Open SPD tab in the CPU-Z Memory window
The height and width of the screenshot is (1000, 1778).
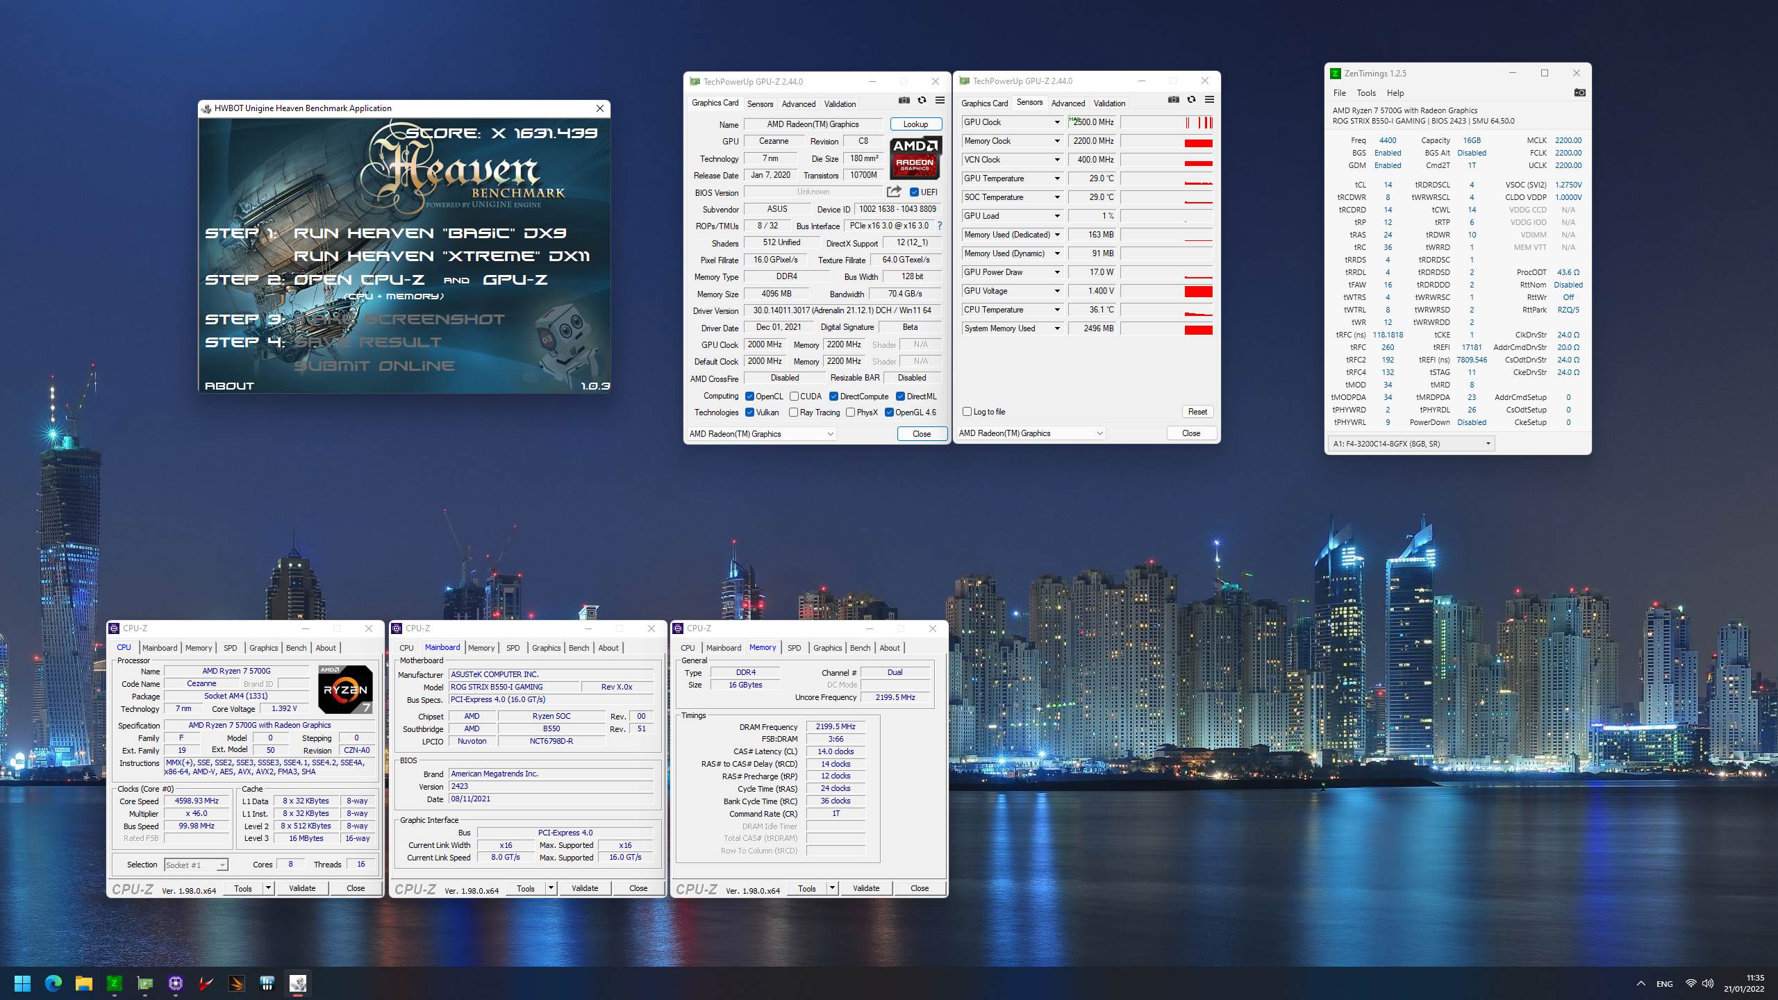point(794,648)
